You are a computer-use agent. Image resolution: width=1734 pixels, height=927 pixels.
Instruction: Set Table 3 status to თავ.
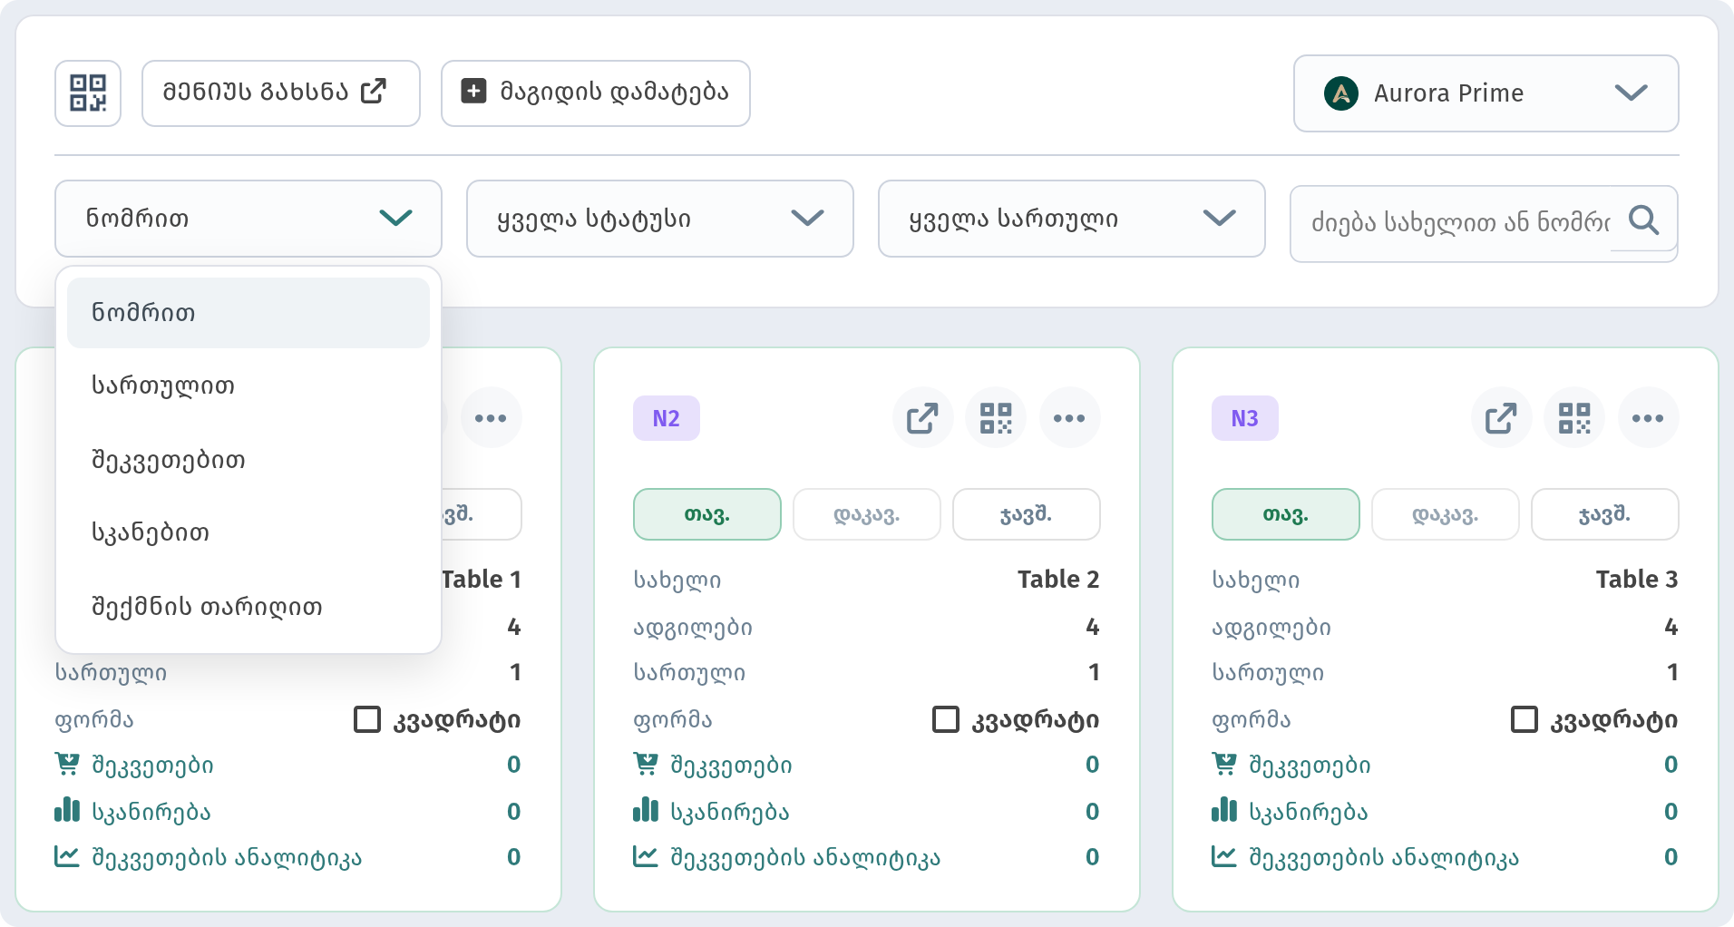click(1286, 514)
